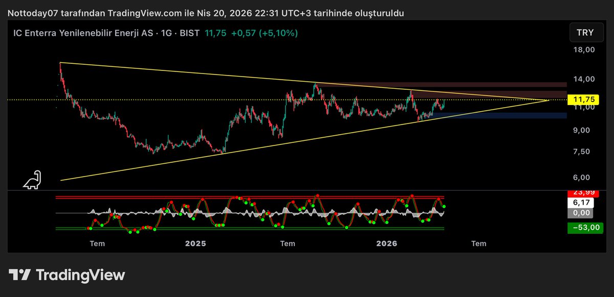Click the upper dark red resistance zone
The width and height of the screenshot is (614, 297).
coord(441,85)
